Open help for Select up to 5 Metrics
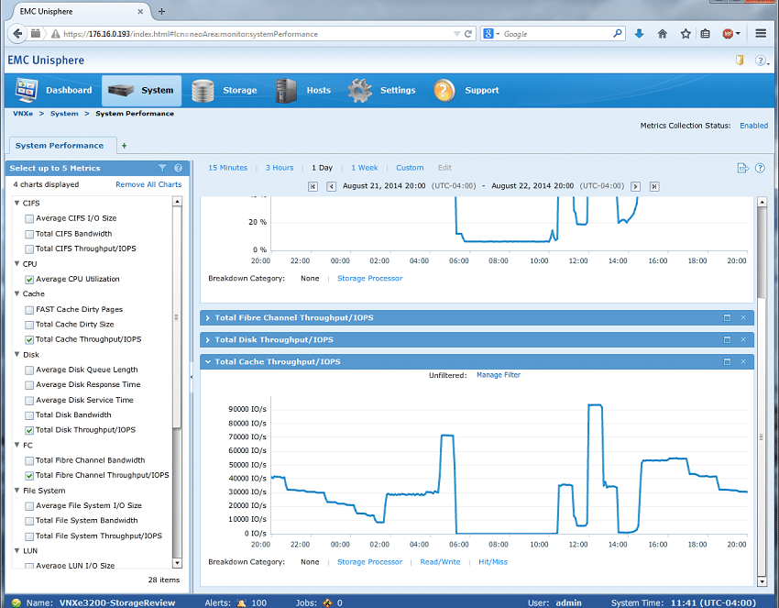This screenshot has height=608, width=779. coord(179,168)
